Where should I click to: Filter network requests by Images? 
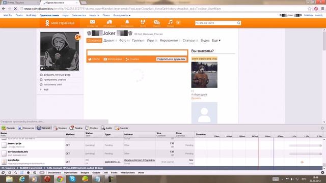85,173
